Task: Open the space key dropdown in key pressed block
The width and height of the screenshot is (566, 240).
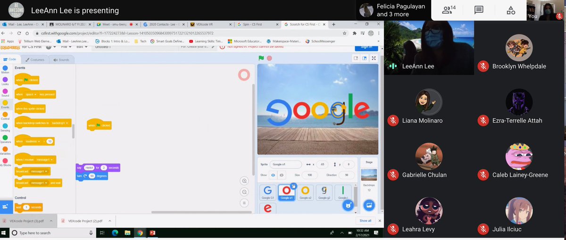Action: pyautogui.click(x=32, y=94)
